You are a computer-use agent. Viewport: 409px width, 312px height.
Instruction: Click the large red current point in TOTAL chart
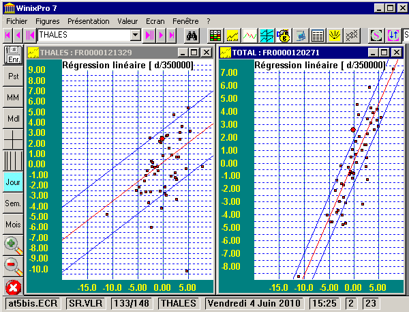click(x=353, y=130)
